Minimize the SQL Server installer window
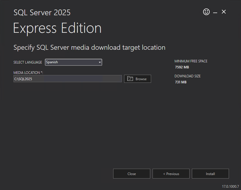The width and height of the screenshot is (241, 190). point(215,12)
